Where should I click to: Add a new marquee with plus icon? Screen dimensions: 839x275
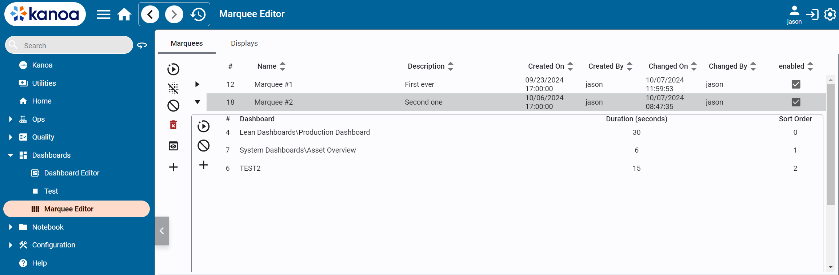(173, 167)
